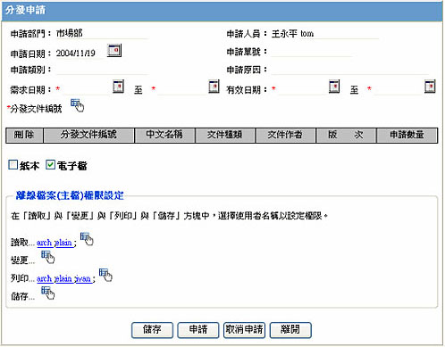Open calendar for 有效日期 start date

(x=334, y=87)
